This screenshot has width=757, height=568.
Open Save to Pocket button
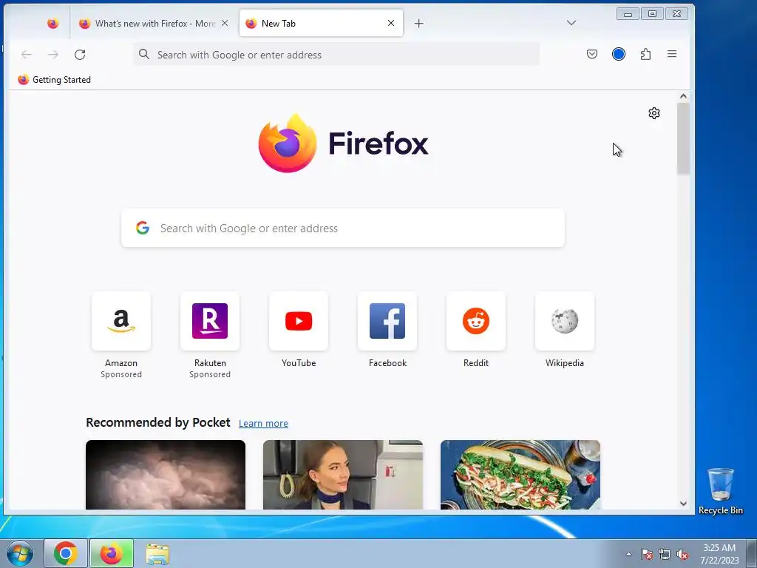pos(592,54)
